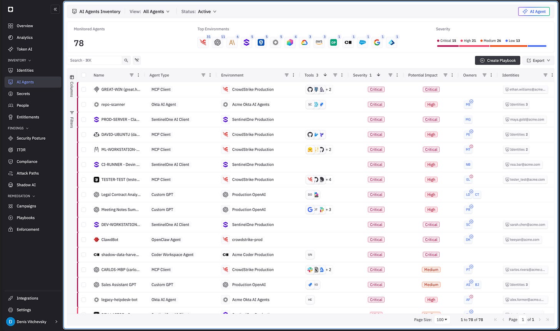Filter the Name column
The height and width of the screenshot is (331, 560).
click(132, 75)
